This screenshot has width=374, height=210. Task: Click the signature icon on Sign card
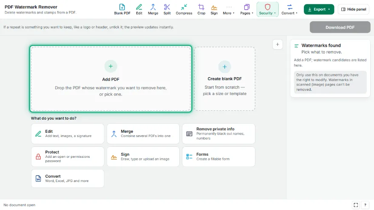coord(114,157)
